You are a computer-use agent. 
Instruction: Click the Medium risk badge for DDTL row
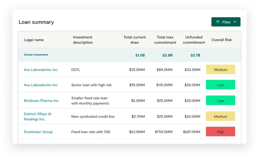221,69
